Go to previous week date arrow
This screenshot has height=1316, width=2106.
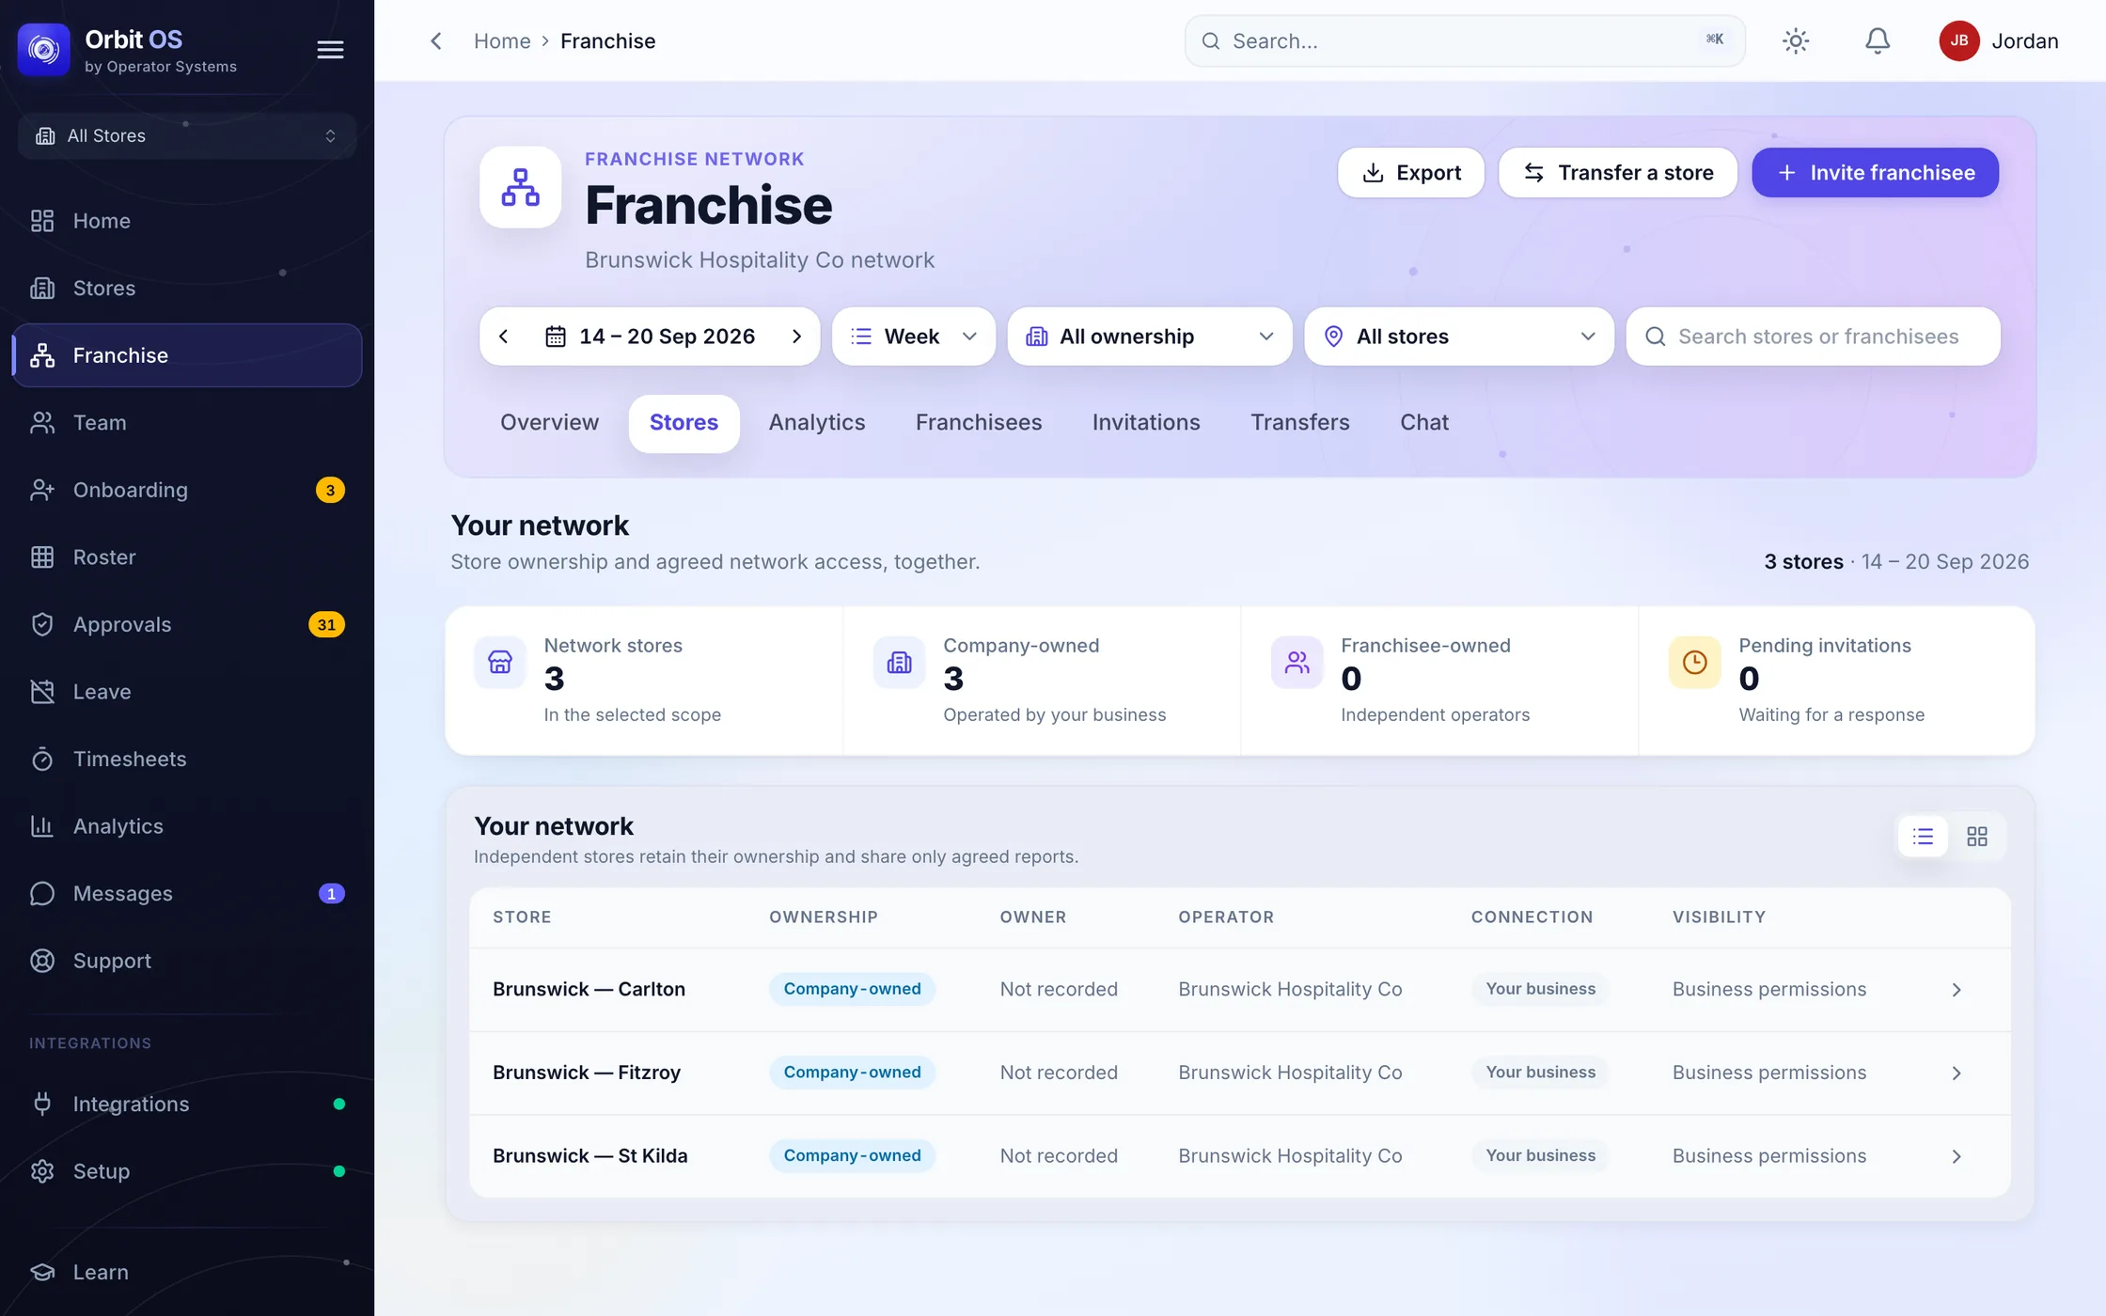pos(504,337)
